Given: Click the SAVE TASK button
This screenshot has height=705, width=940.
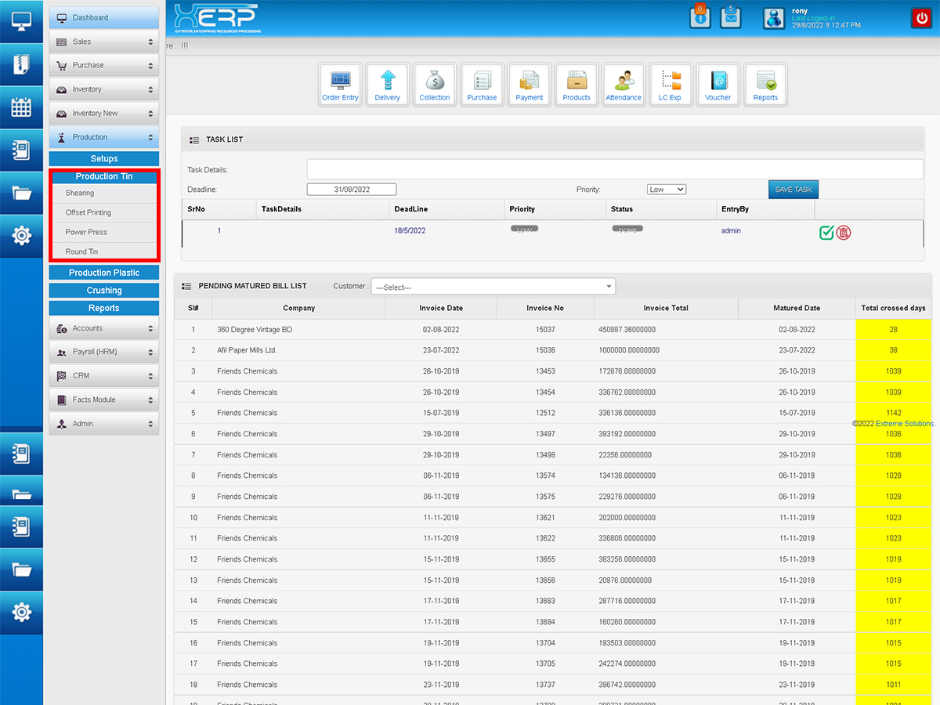Looking at the screenshot, I should pyautogui.click(x=793, y=190).
